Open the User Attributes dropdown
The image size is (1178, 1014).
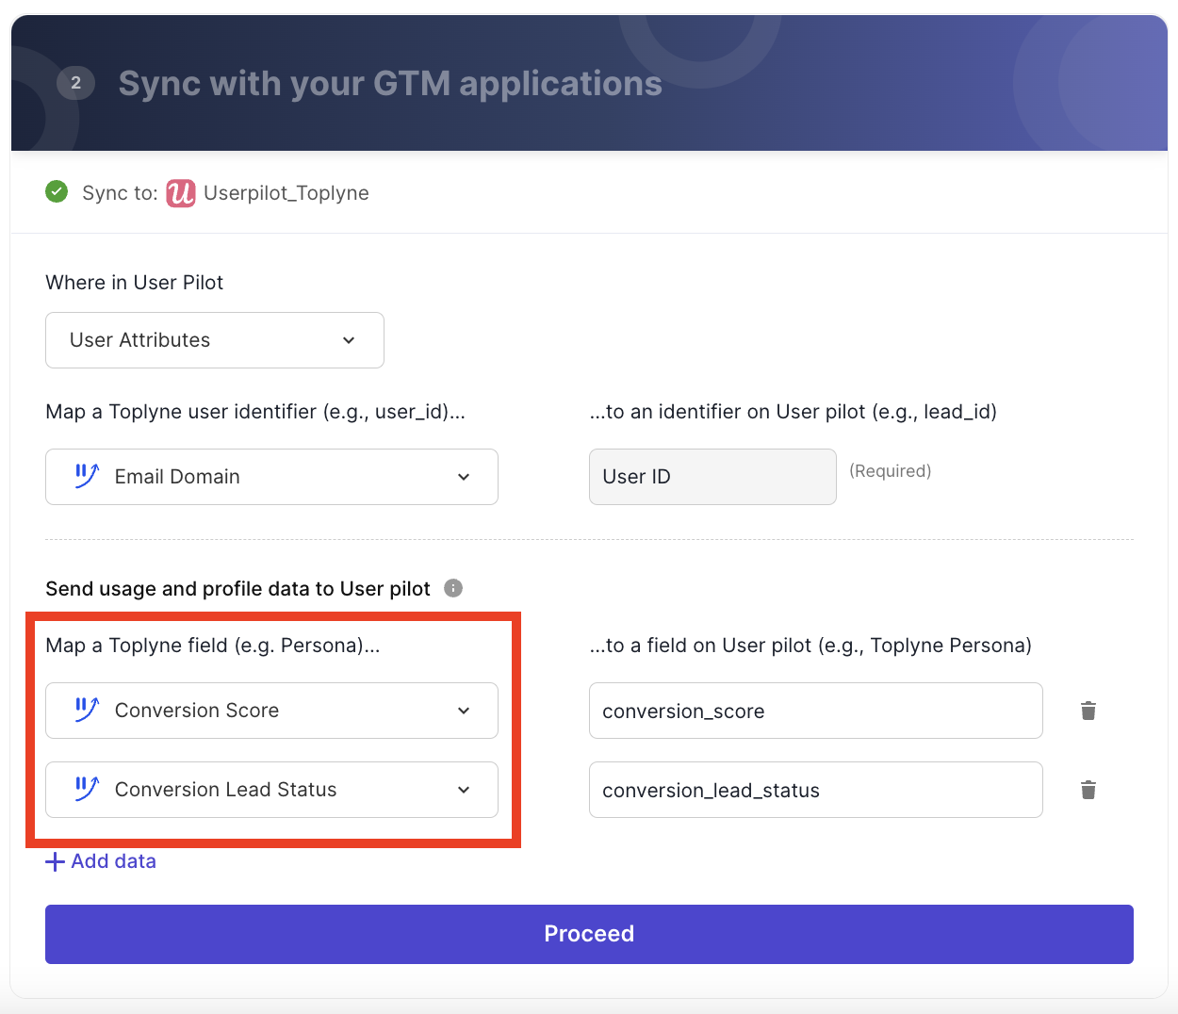point(215,340)
